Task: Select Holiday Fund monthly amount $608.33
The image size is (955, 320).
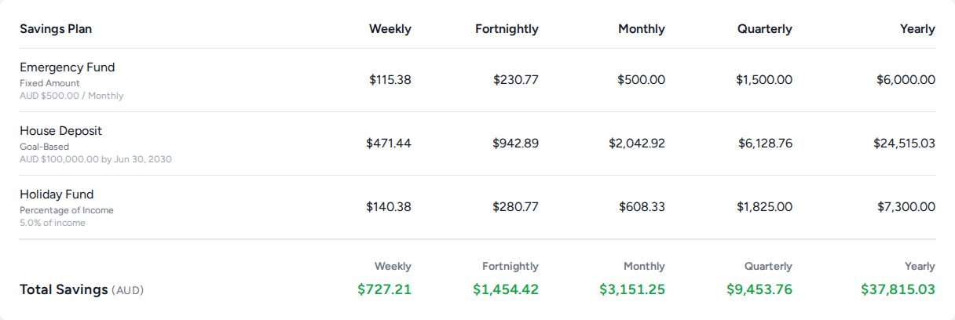Action: [642, 207]
